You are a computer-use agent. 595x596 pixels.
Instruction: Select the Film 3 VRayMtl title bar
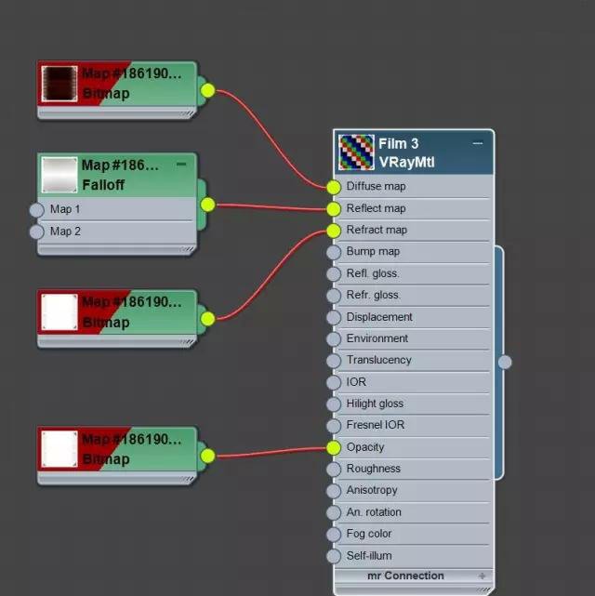point(414,152)
